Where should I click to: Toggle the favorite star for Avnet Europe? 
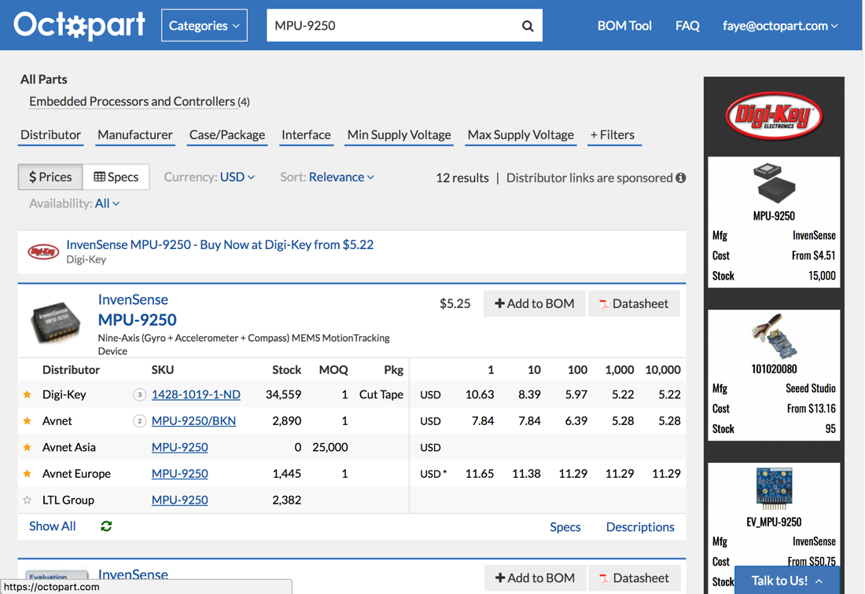click(28, 474)
